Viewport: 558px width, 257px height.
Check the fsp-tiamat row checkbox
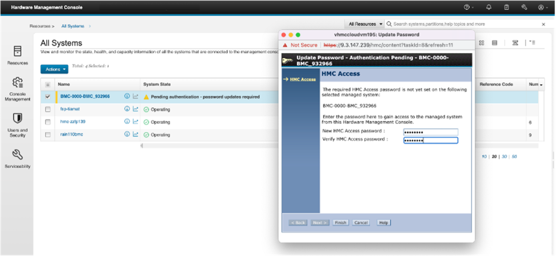tap(48, 109)
